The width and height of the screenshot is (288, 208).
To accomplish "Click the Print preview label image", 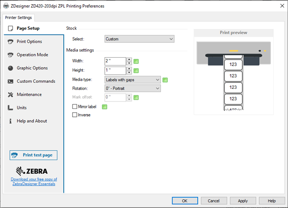I will click(x=234, y=76).
